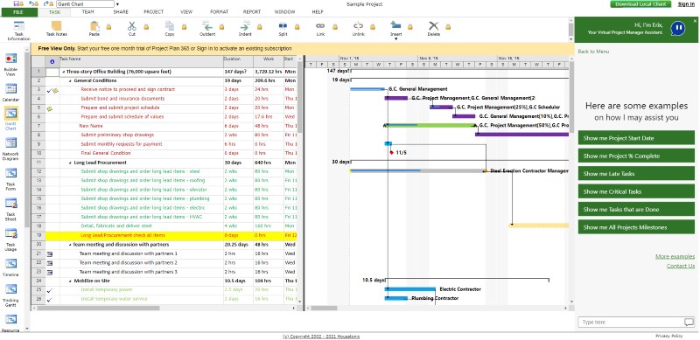Open the view selector dropdown arrow

(117, 4)
